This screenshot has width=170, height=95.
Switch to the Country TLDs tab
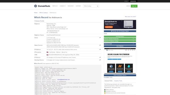(118, 81)
